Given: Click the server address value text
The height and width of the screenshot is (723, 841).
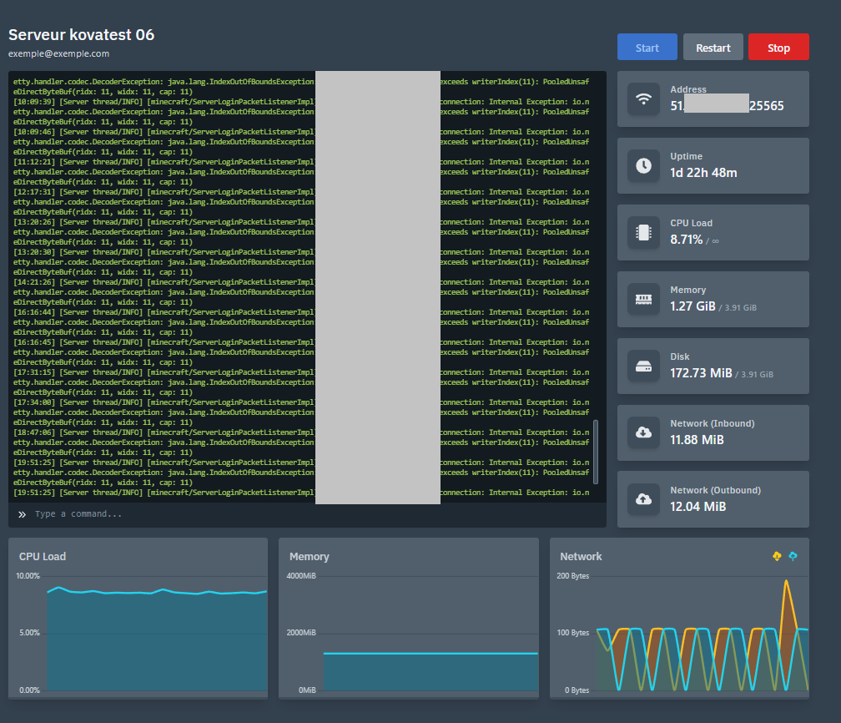Looking at the screenshot, I should point(727,106).
